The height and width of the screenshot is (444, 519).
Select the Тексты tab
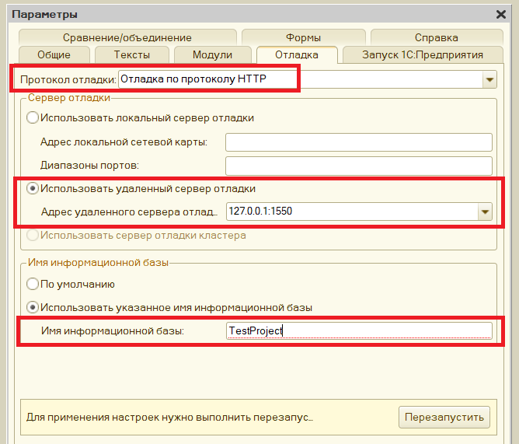(x=132, y=54)
